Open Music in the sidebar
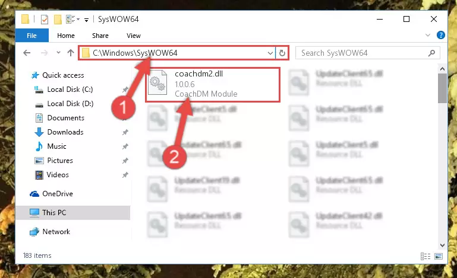Viewport: 457px width, 278px height. point(51,146)
